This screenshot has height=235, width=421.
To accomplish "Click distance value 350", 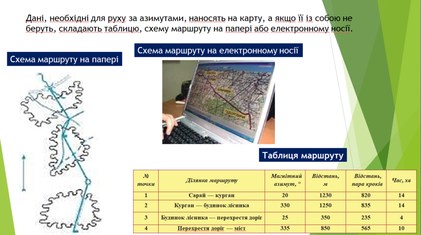I will [x=326, y=218].
